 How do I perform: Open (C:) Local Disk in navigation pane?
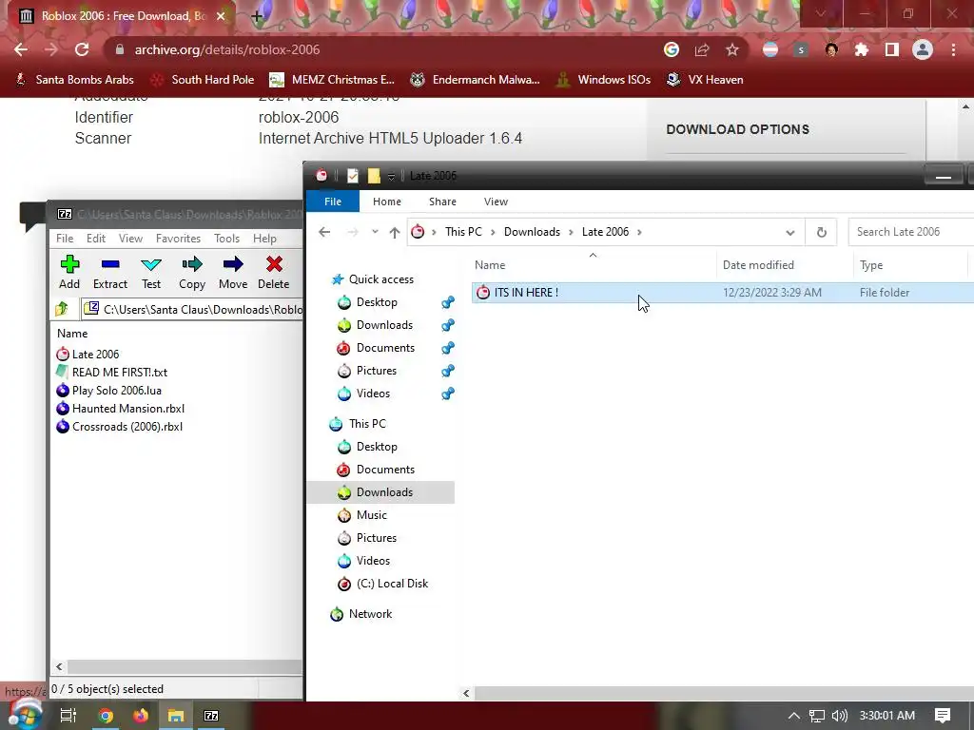(x=382, y=584)
